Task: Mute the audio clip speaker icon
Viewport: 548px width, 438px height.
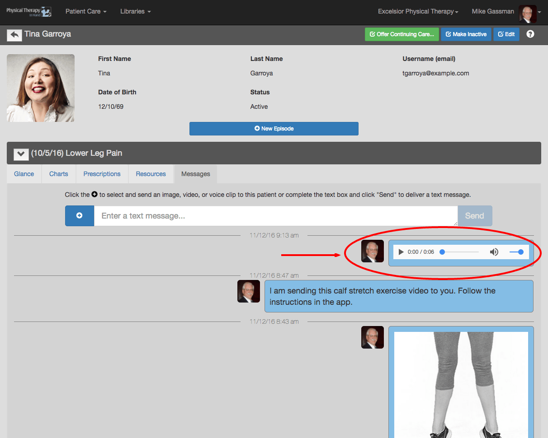Action: 494,252
